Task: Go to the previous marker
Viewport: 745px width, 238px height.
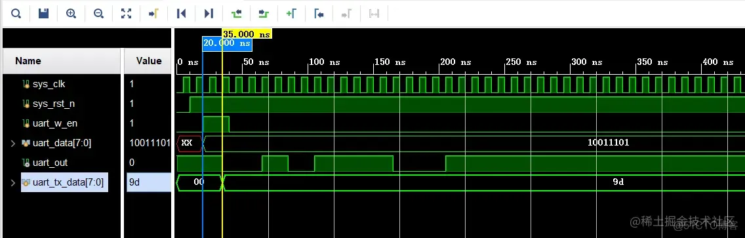Action: tap(319, 14)
